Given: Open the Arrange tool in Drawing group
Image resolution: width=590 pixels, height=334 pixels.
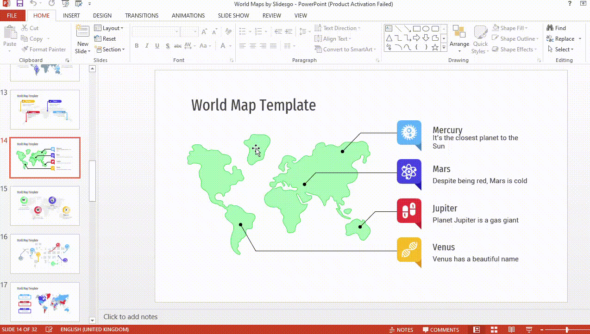Looking at the screenshot, I should click(x=459, y=39).
